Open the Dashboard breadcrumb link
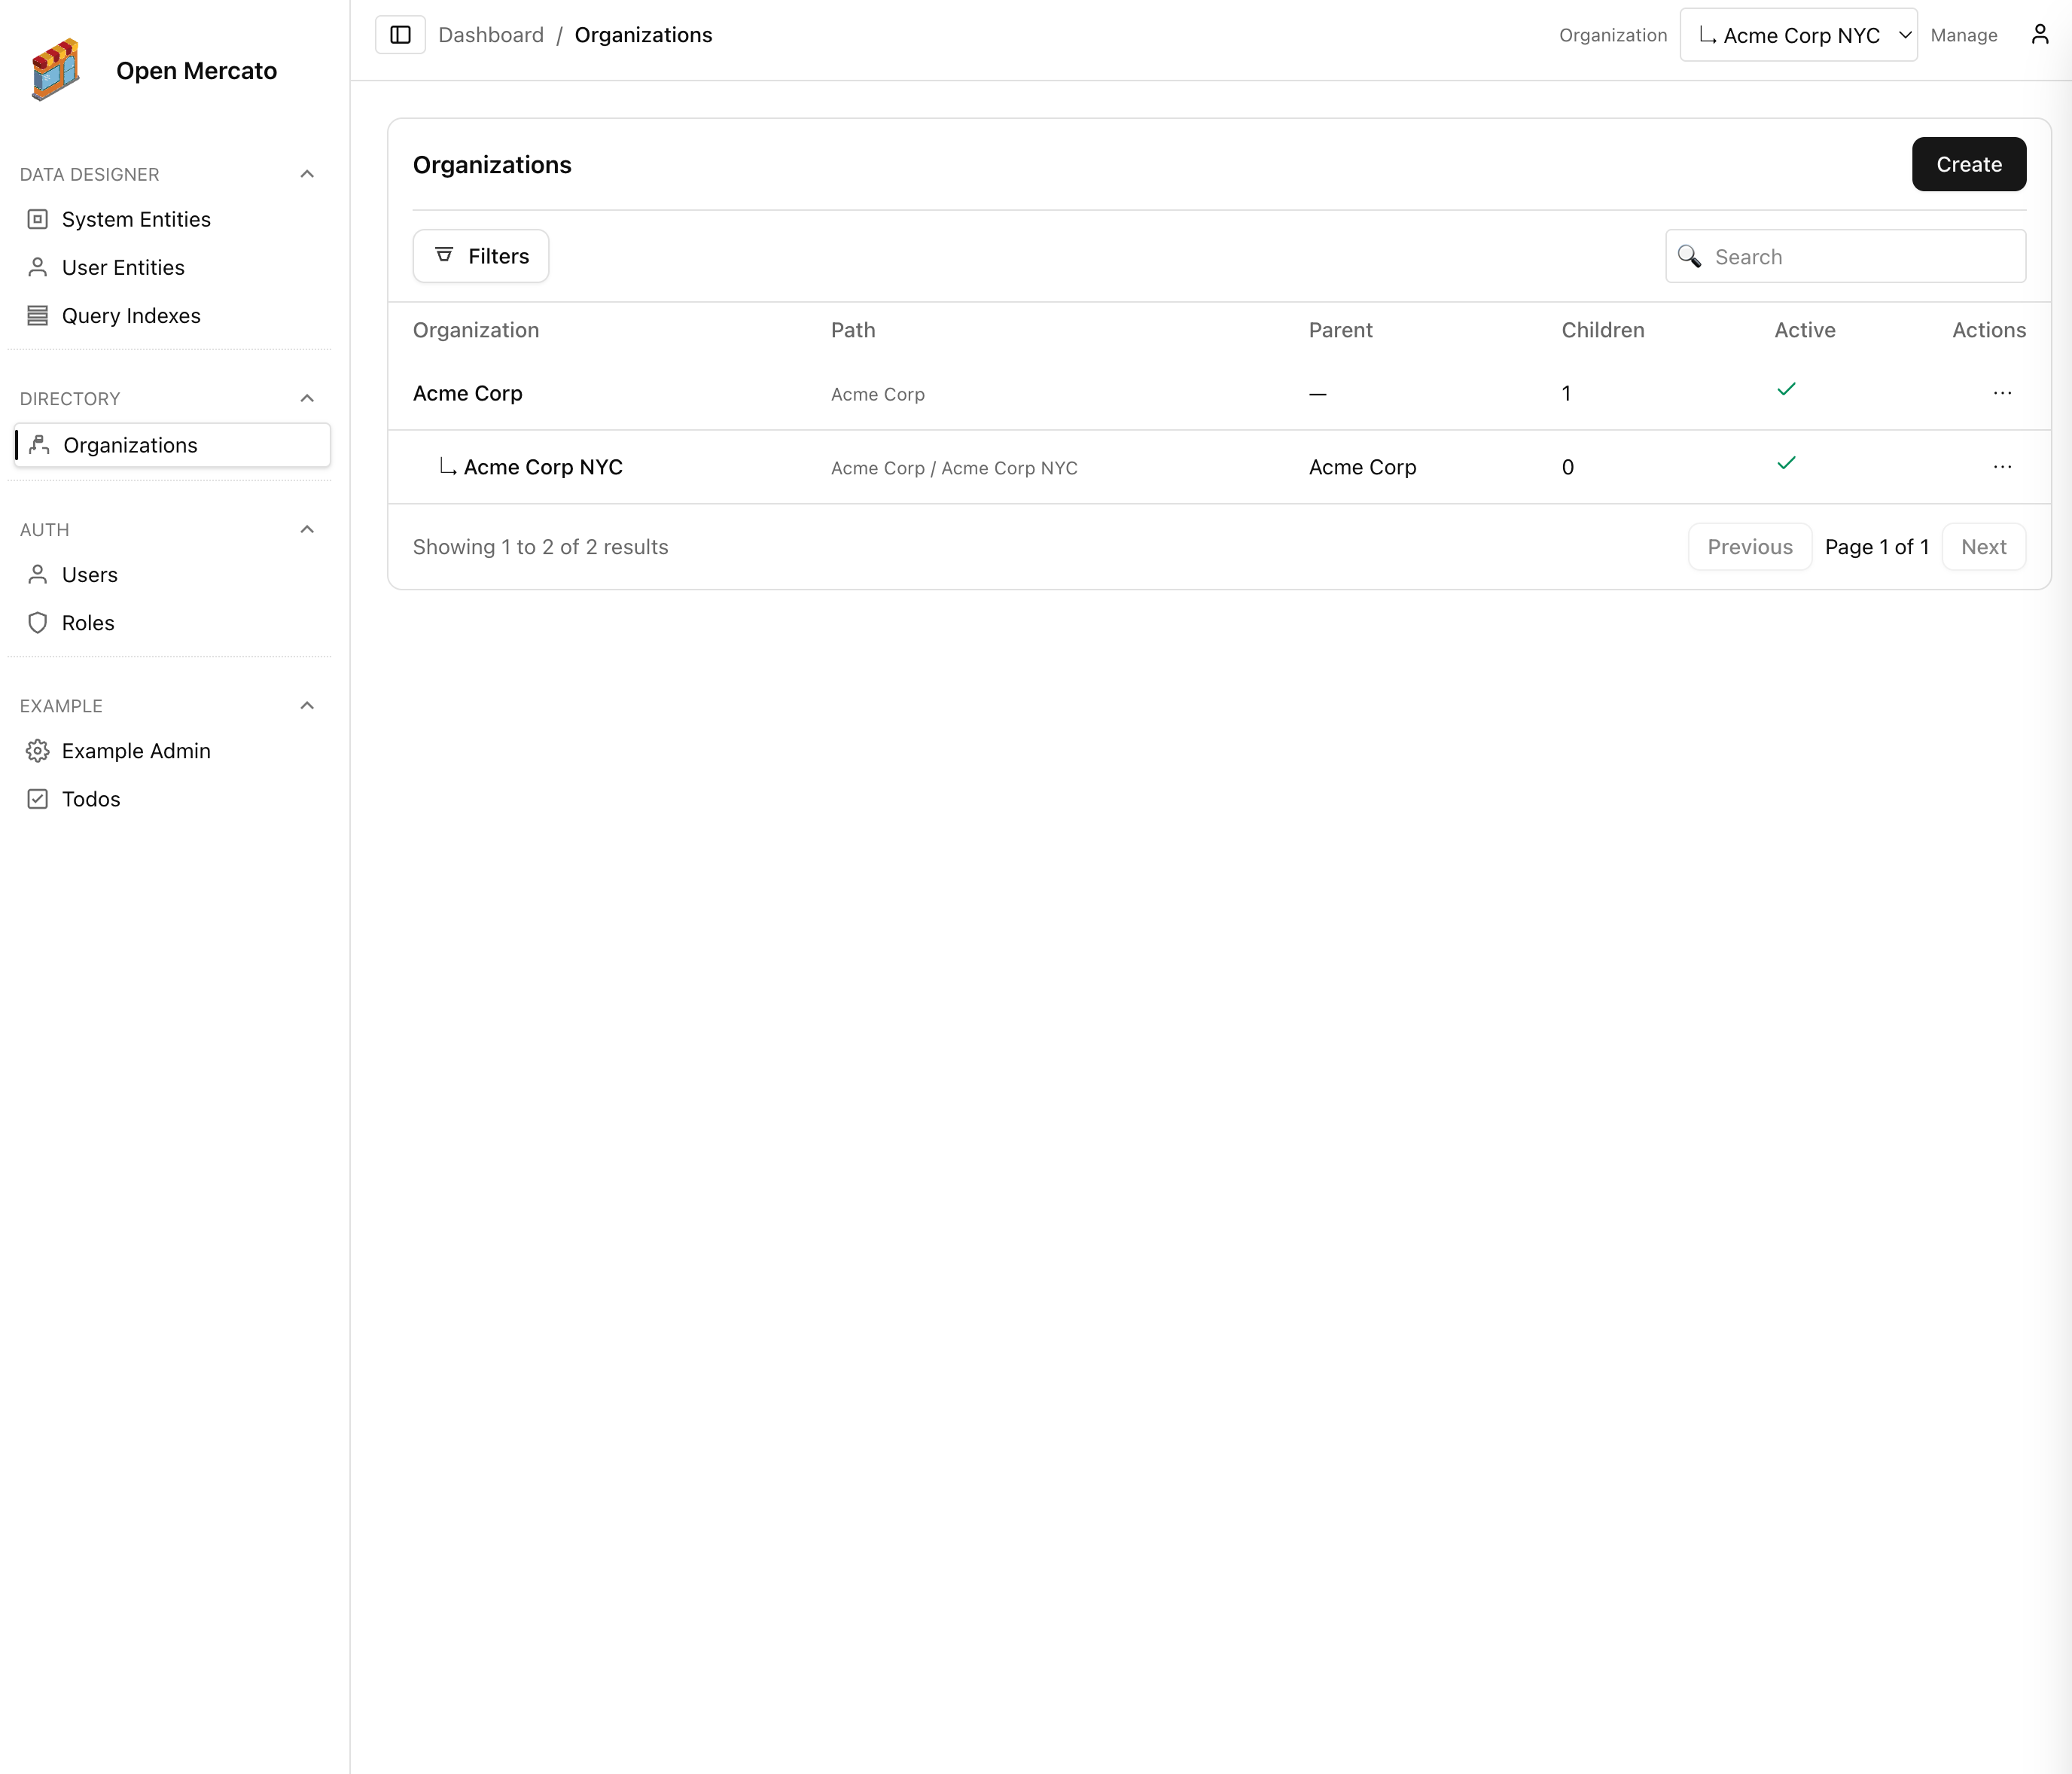 491,34
